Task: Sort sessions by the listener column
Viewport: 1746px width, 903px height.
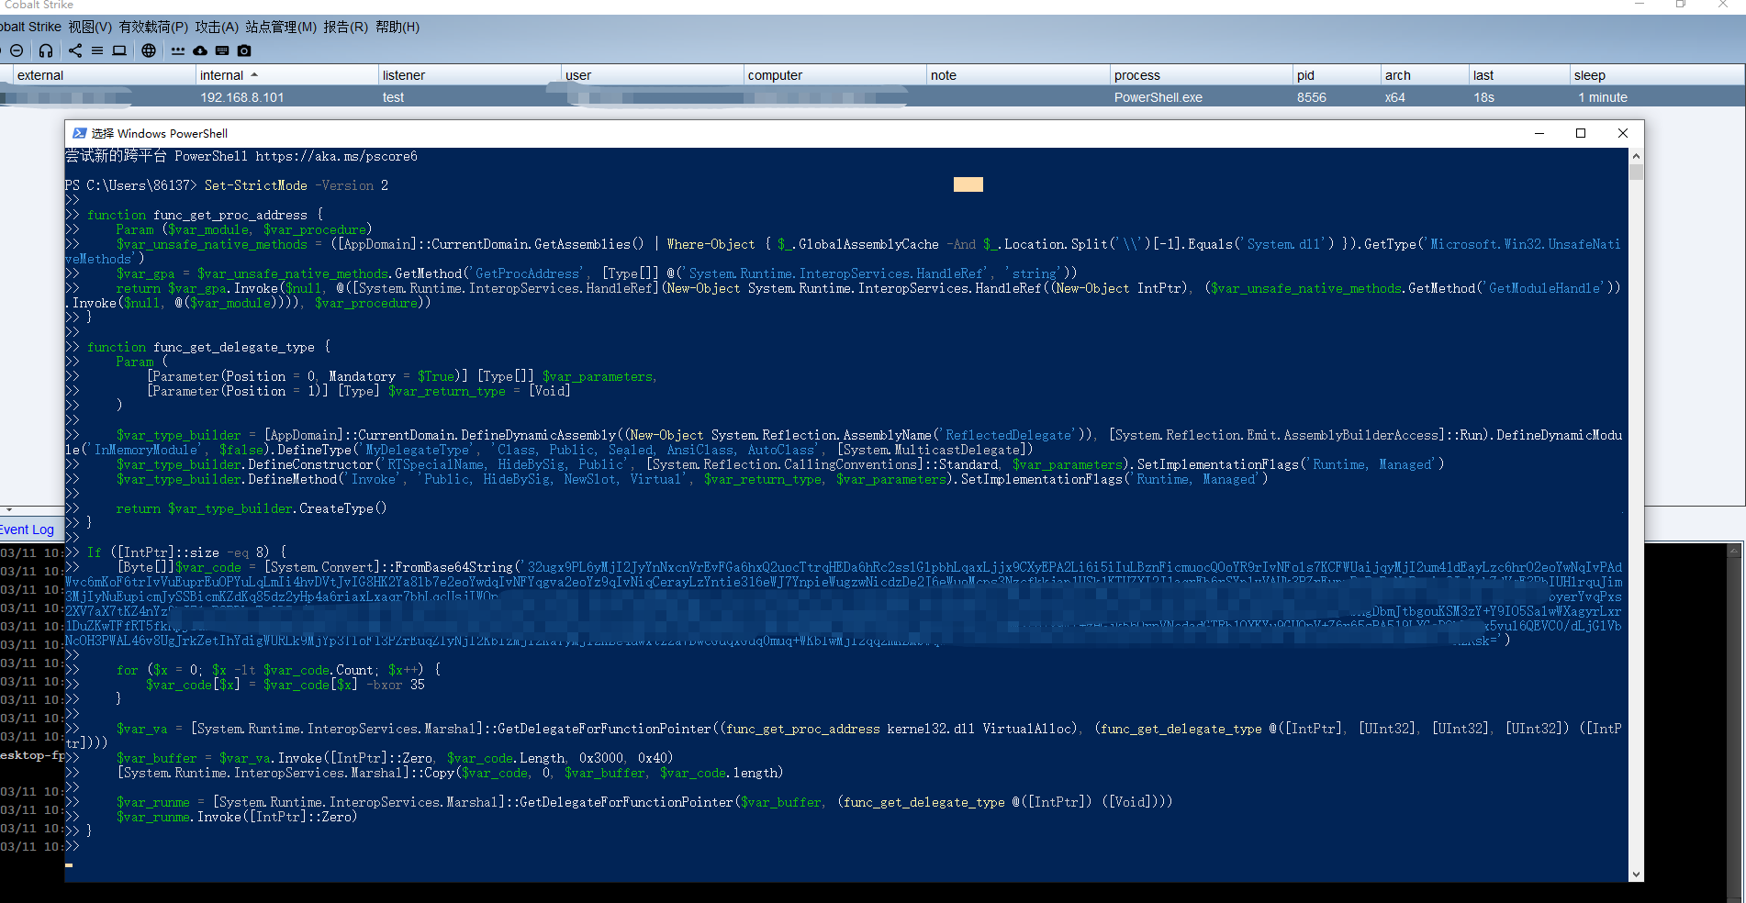Action: [470, 75]
